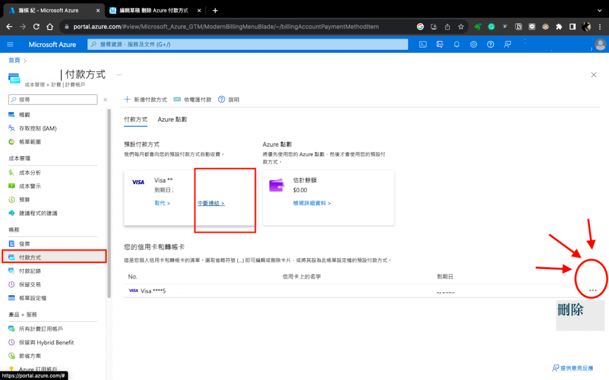Click the 首頁 breadcrumb
609x380 pixels.
(14, 60)
